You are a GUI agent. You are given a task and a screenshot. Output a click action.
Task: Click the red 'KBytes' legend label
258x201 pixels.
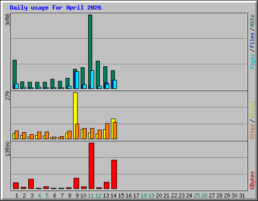pyautogui.click(x=252, y=180)
